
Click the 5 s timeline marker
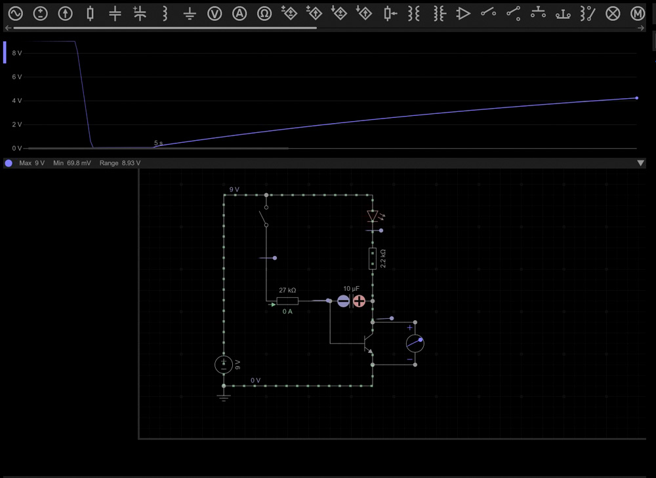click(x=158, y=143)
